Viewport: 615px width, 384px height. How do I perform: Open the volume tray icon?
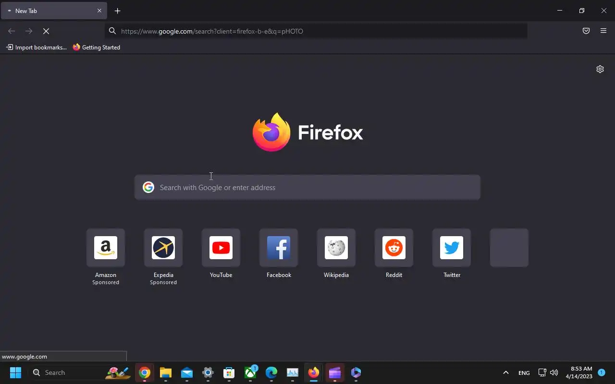pos(554,372)
